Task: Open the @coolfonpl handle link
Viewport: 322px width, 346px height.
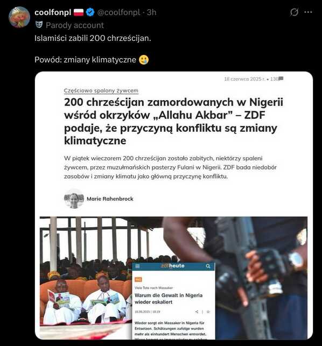Action: coord(118,12)
